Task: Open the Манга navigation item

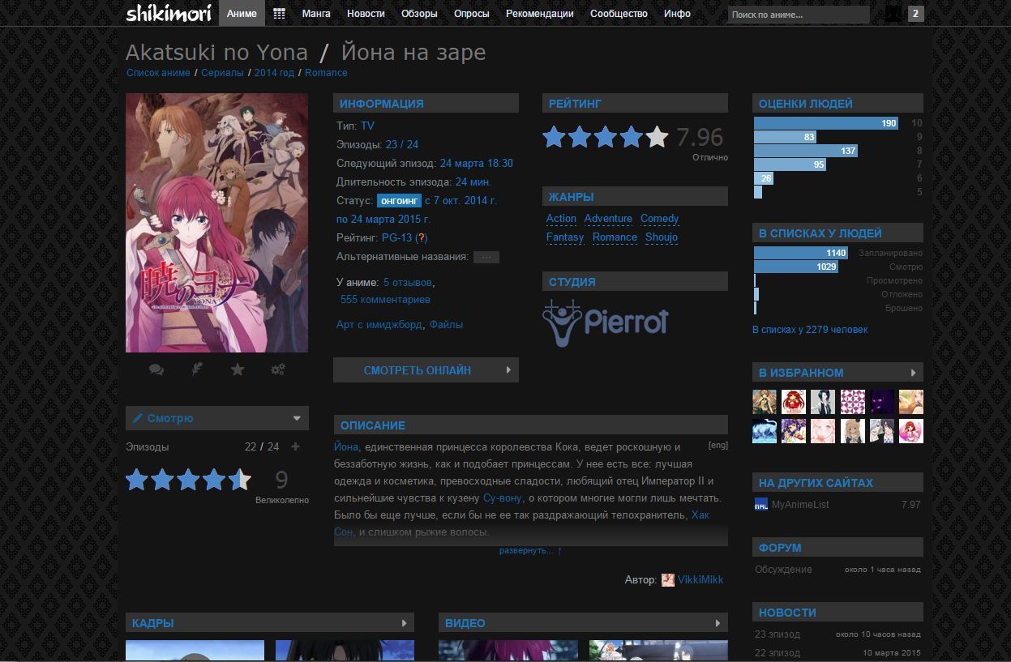Action: click(315, 14)
